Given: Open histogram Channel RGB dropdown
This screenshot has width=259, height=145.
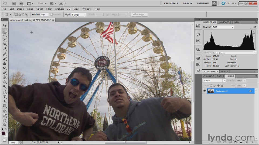Looking at the screenshot, I should [223, 27].
